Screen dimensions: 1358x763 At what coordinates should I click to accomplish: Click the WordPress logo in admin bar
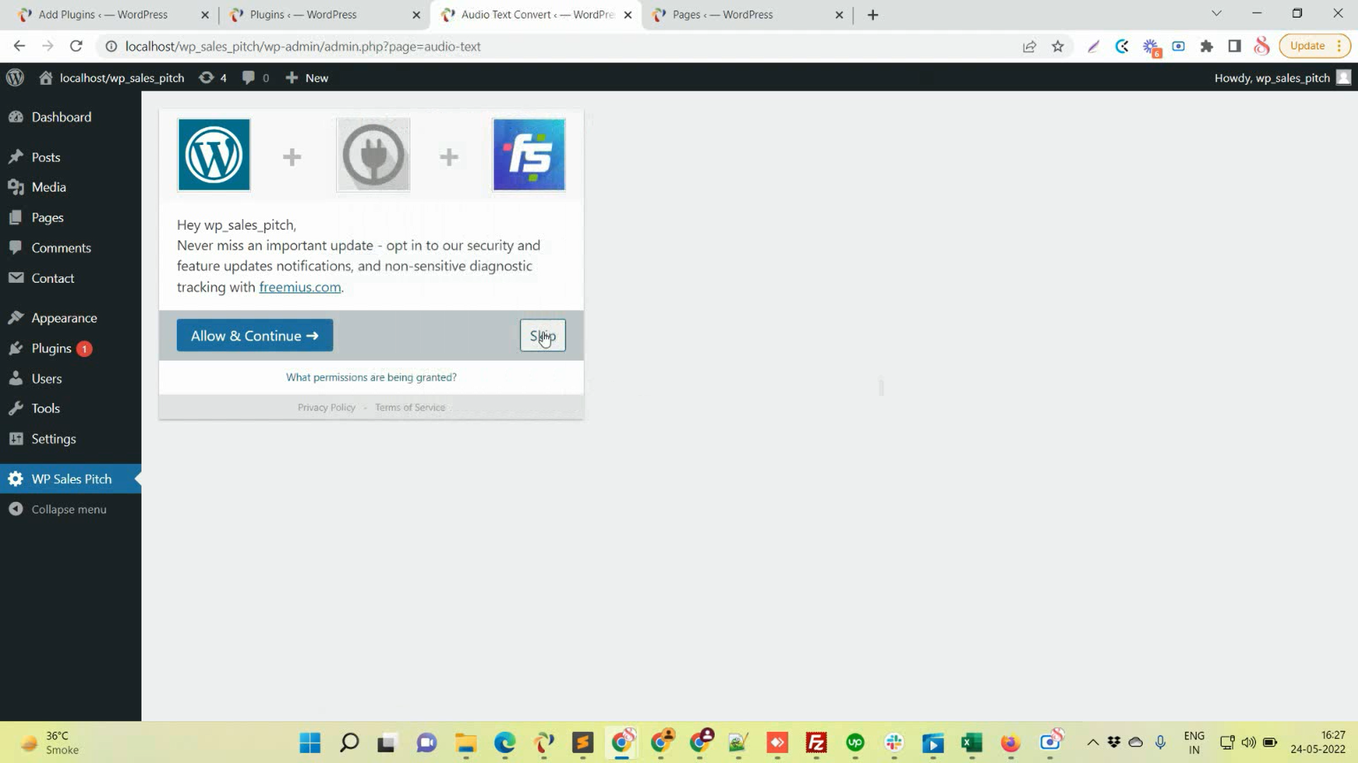(x=15, y=78)
